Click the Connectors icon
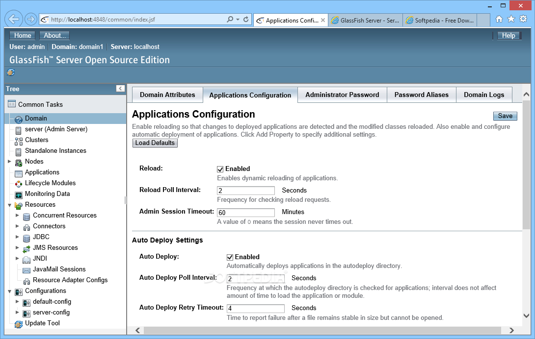 27,227
